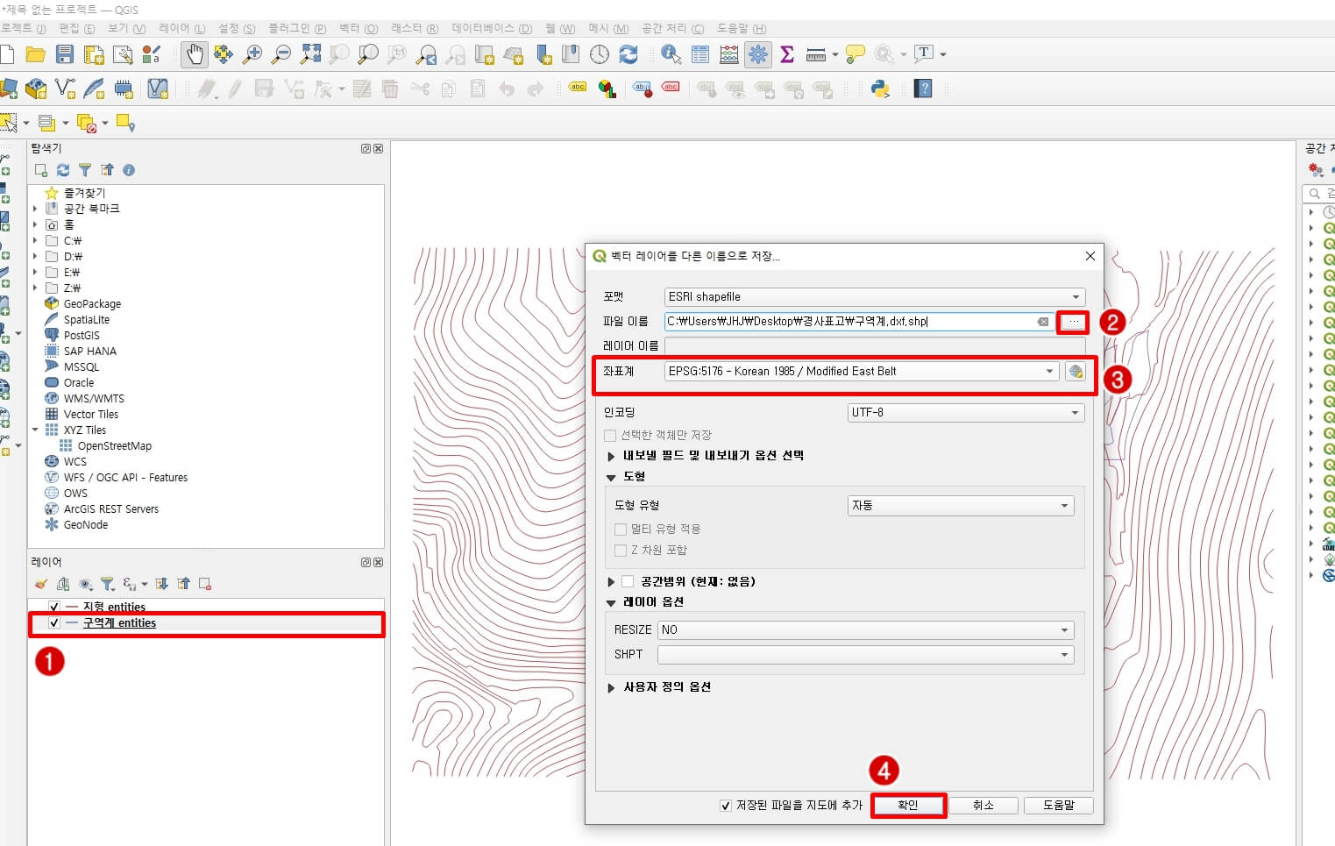Open the 벡터 (O) menu
Viewport: 1335px width, 846px height.
pyautogui.click(x=359, y=29)
